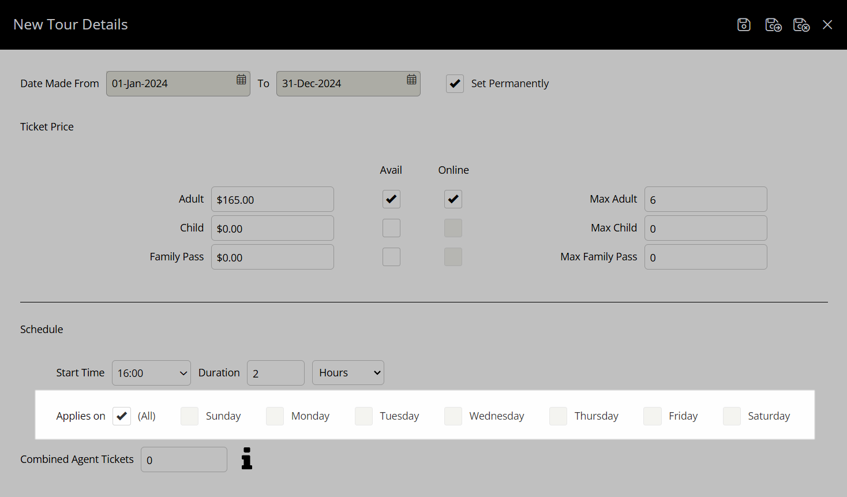Click the Duration value field
This screenshot has width=847, height=497.
click(276, 373)
